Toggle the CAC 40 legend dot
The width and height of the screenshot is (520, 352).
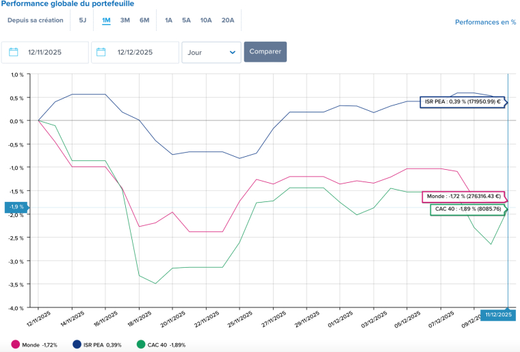tap(140, 344)
